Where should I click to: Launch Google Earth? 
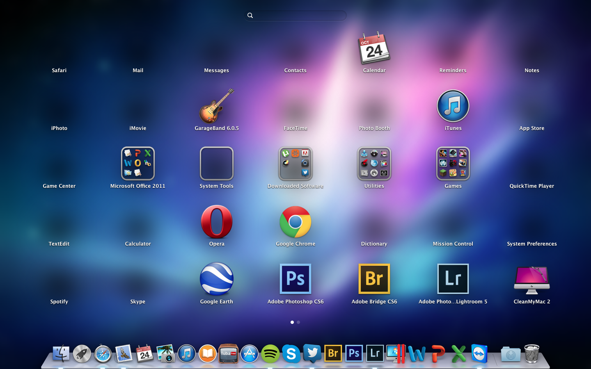tap(216, 279)
